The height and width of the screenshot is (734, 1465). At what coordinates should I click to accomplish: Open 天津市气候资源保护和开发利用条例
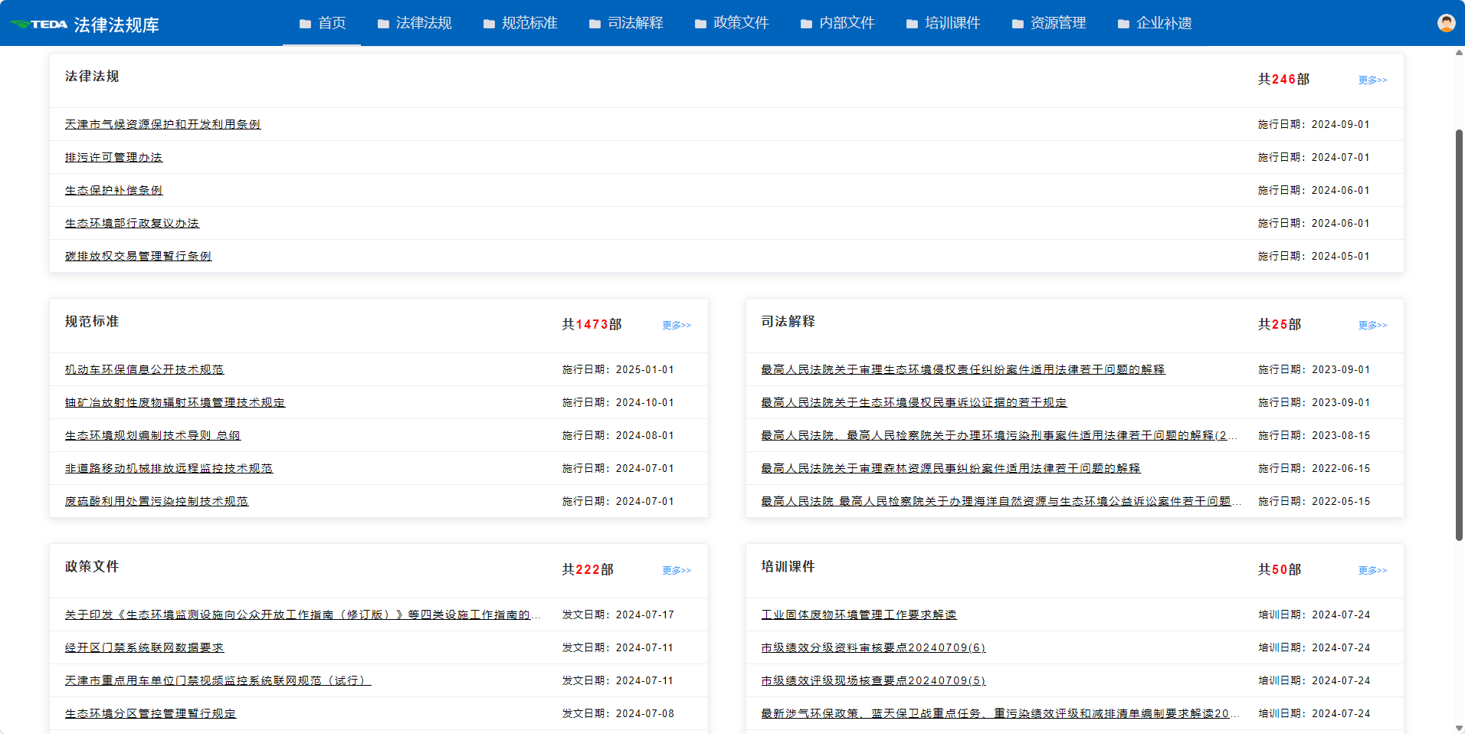click(x=162, y=124)
